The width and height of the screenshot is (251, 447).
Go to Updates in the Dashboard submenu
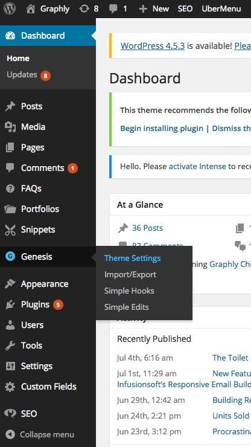click(x=22, y=75)
